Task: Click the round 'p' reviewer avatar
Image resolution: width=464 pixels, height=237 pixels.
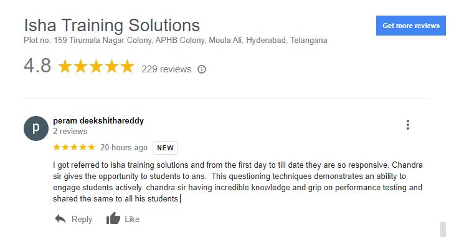Action: 36,128
